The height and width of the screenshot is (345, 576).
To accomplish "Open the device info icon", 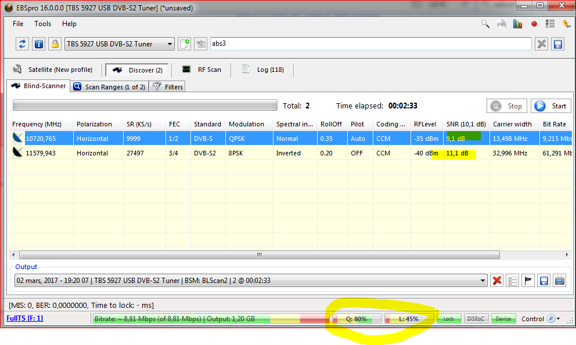I will 39,44.
